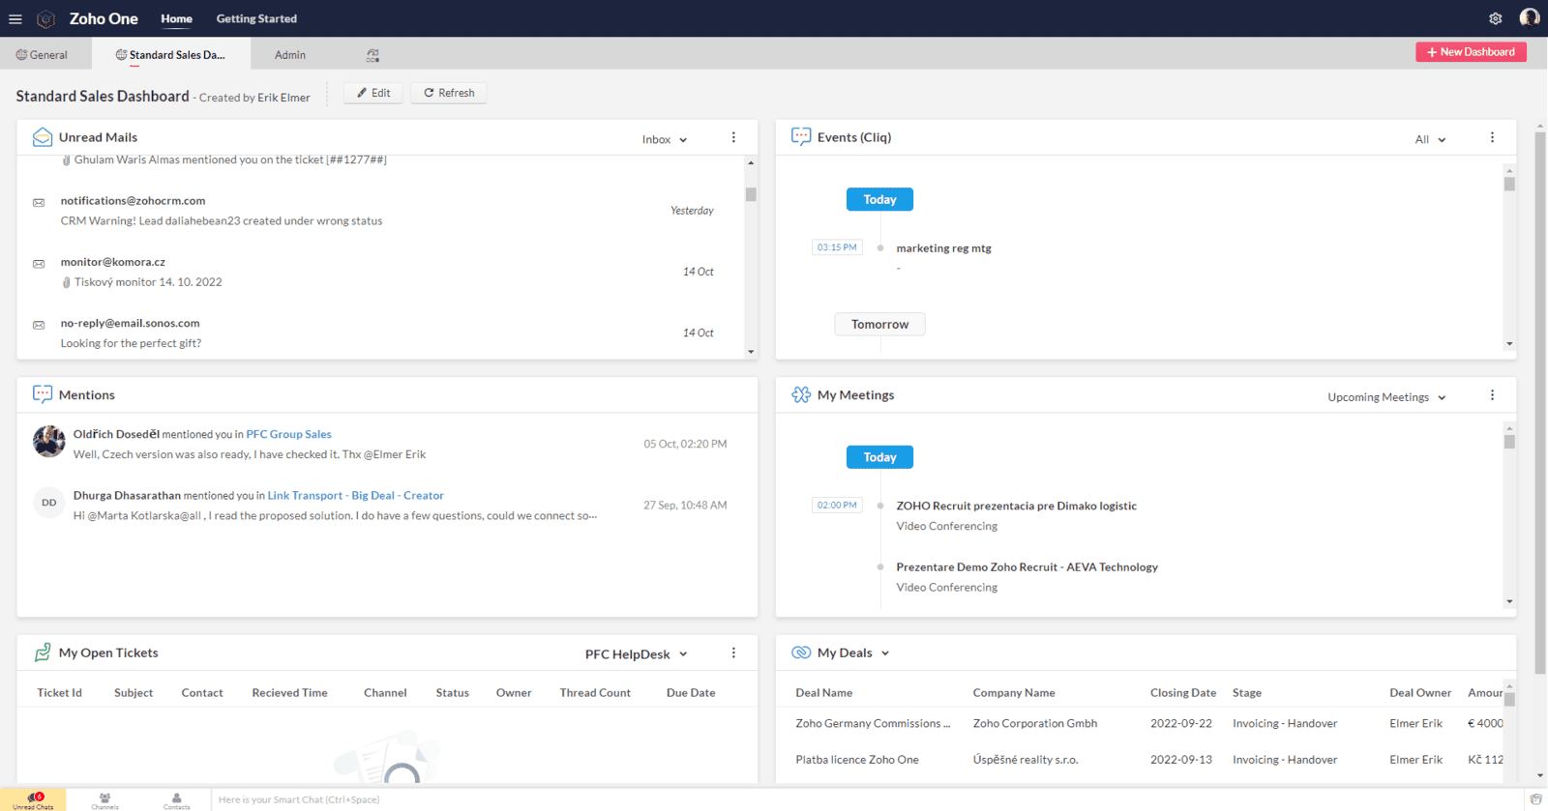Viewport: 1548px width, 811px height.
Task: Open the hamburger menu icon
Action: pyautogui.click(x=15, y=19)
